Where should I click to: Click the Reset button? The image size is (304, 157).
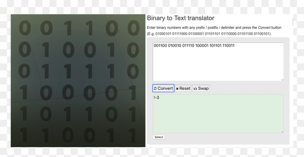point(183,88)
